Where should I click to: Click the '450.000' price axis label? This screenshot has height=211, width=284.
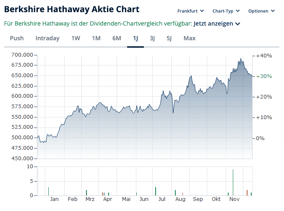click(22, 159)
